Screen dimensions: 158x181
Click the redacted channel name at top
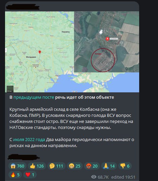[23, 7]
